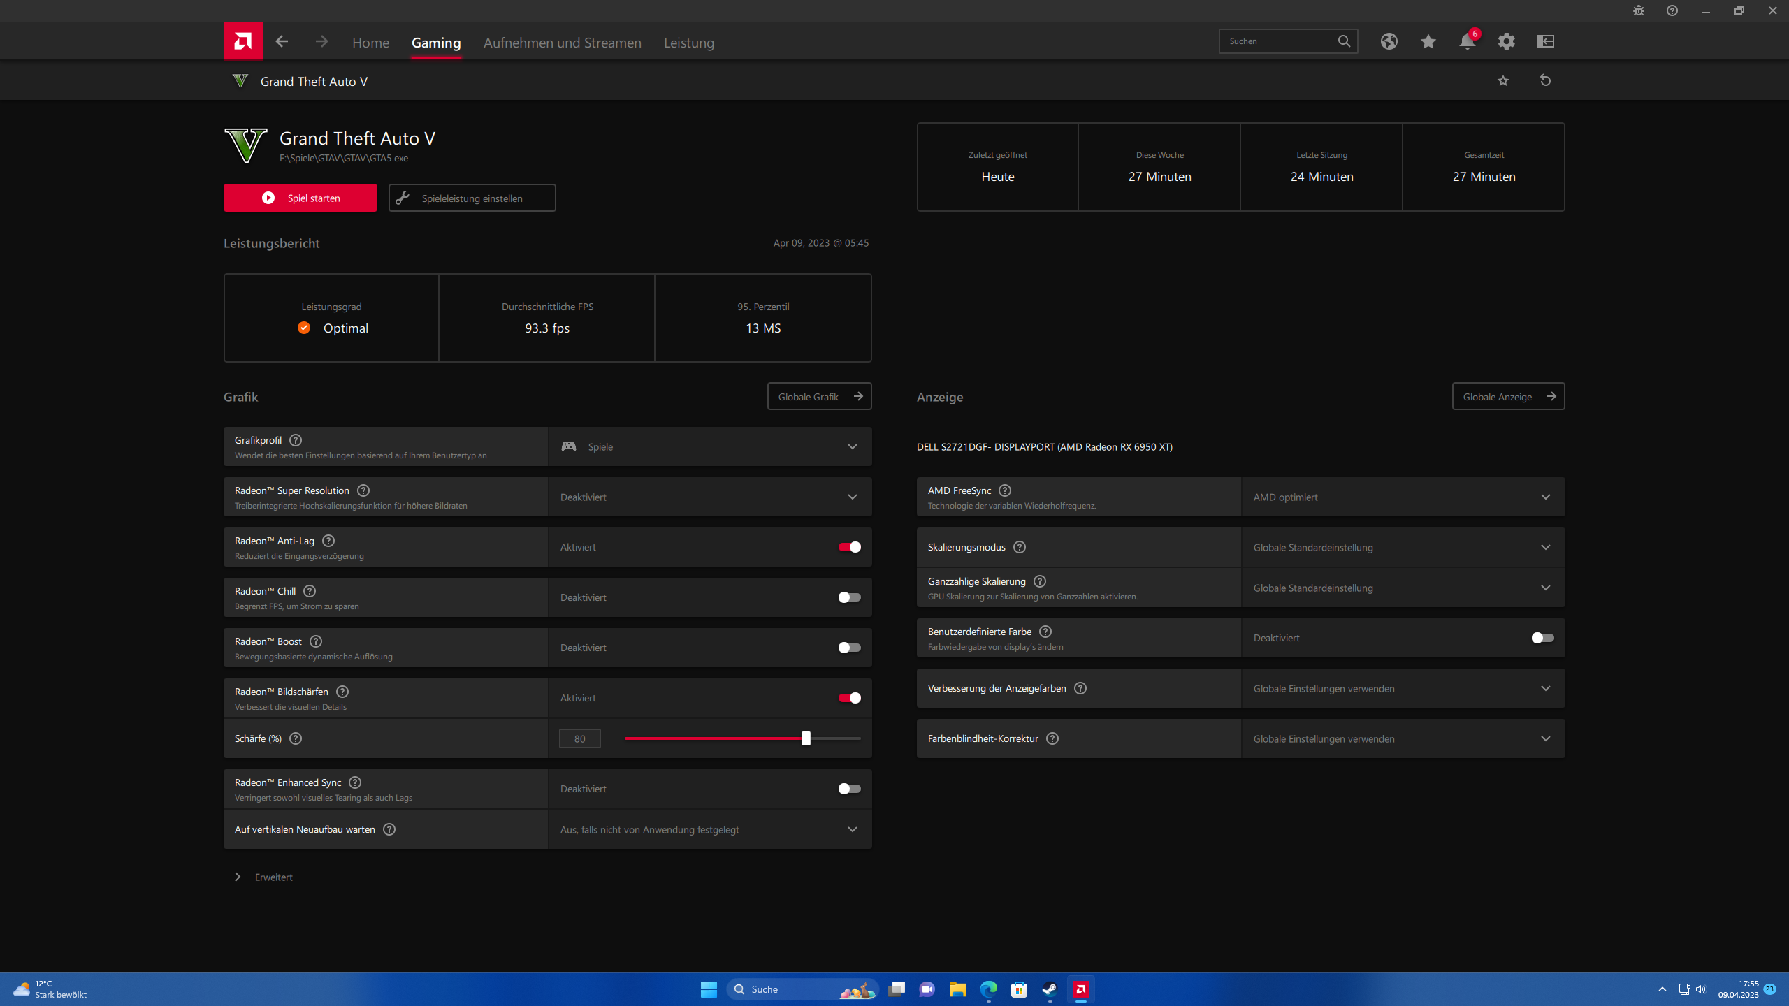Image resolution: width=1789 pixels, height=1006 pixels.
Task: Open the web browser globe icon
Action: (x=1389, y=41)
